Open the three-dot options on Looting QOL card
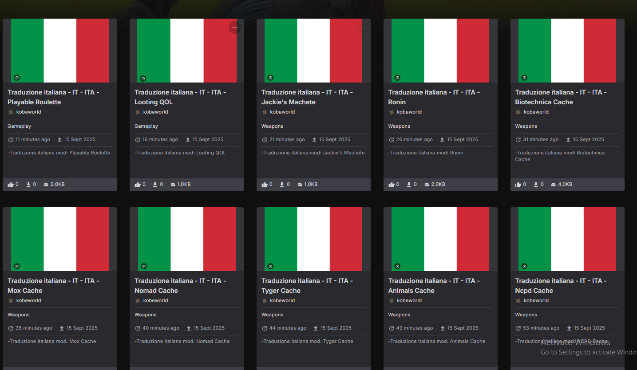Viewport: 637px width, 370px height. [235, 28]
